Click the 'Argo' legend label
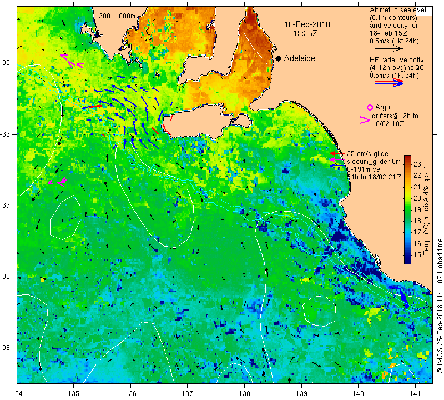 pyautogui.click(x=382, y=107)
